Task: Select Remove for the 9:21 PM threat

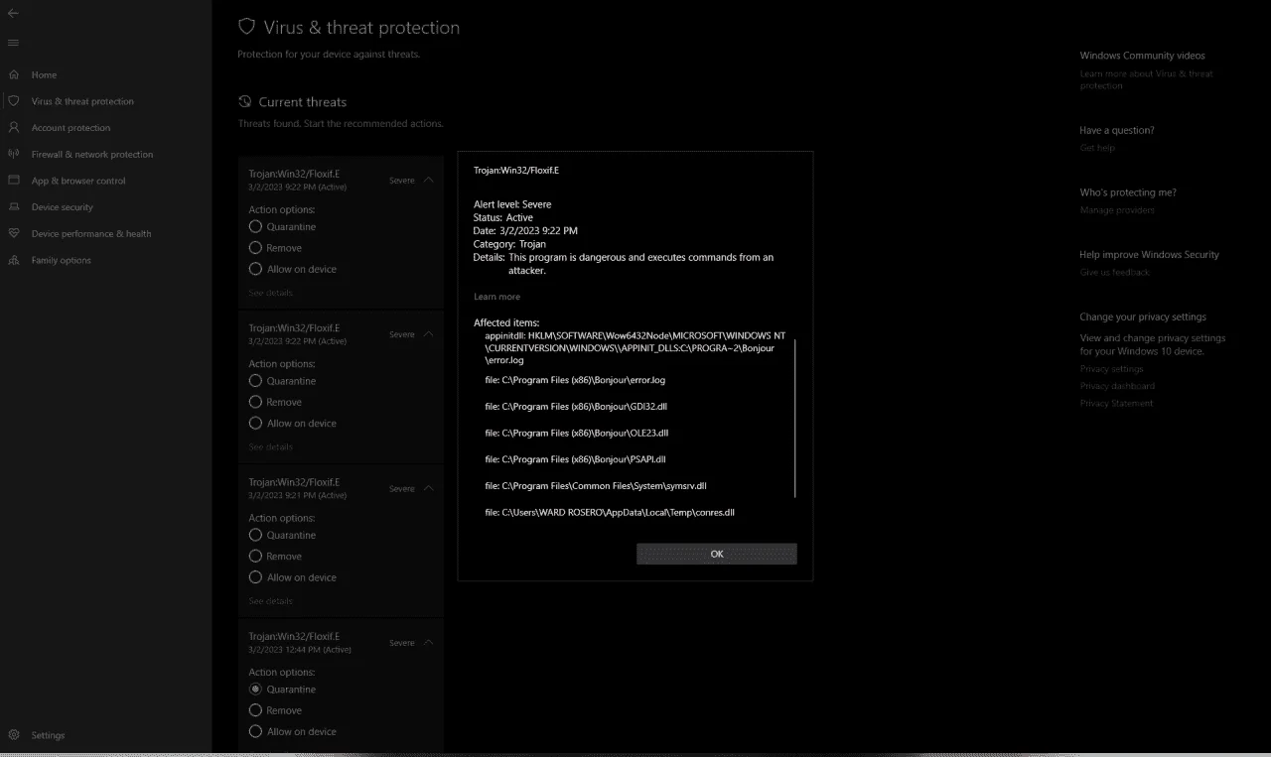Action: click(255, 557)
